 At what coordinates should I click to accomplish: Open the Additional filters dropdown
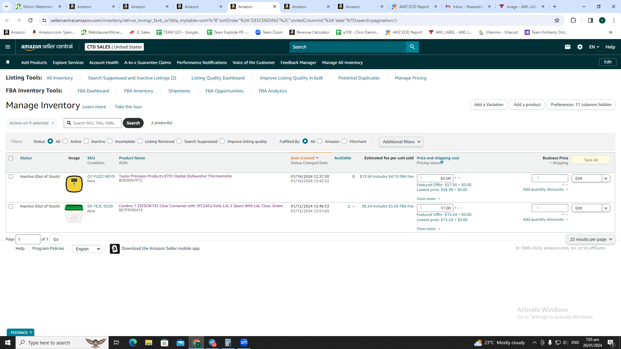click(x=401, y=142)
